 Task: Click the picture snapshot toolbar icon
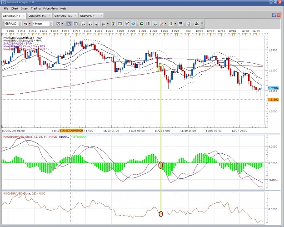coord(141,24)
